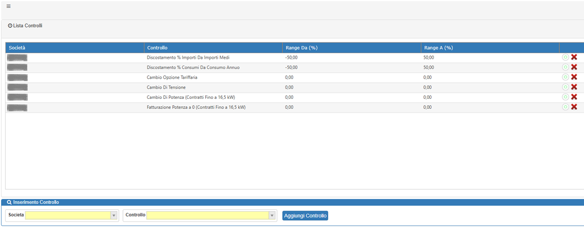Sort by the Società column header
This screenshot has width=584, height=230.
(x=75, y=48)
